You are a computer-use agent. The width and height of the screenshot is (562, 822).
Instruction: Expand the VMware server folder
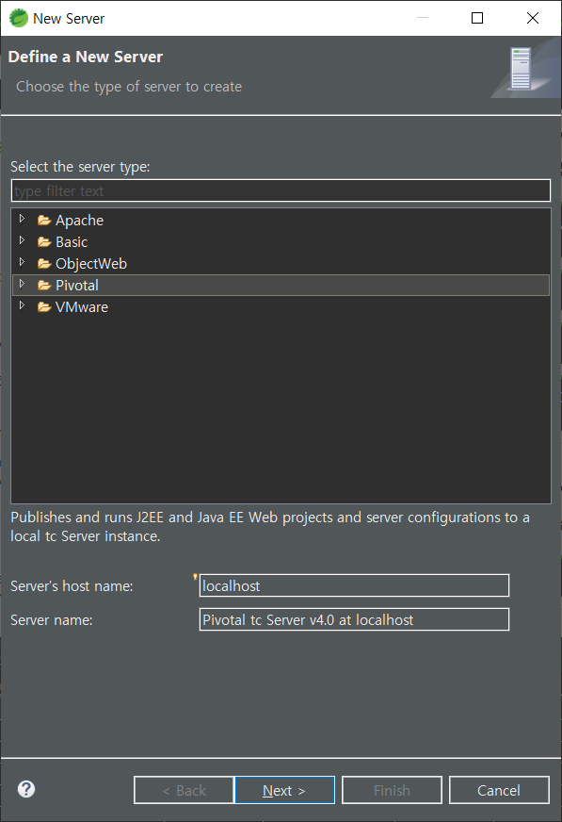pos(22,305)
